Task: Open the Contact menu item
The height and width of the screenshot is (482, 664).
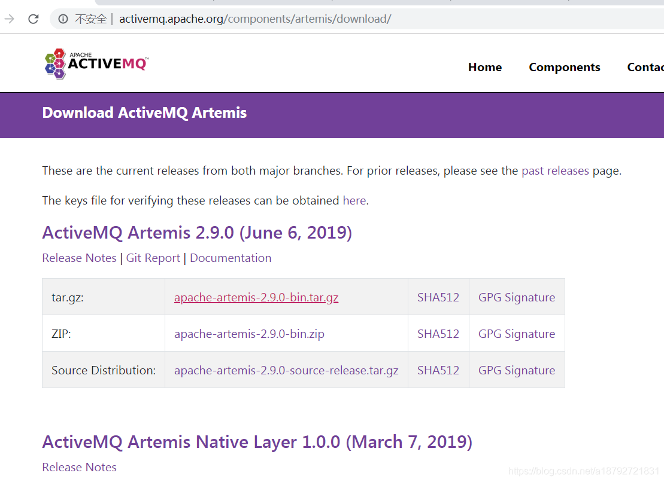Action: (x=645, y=67)
